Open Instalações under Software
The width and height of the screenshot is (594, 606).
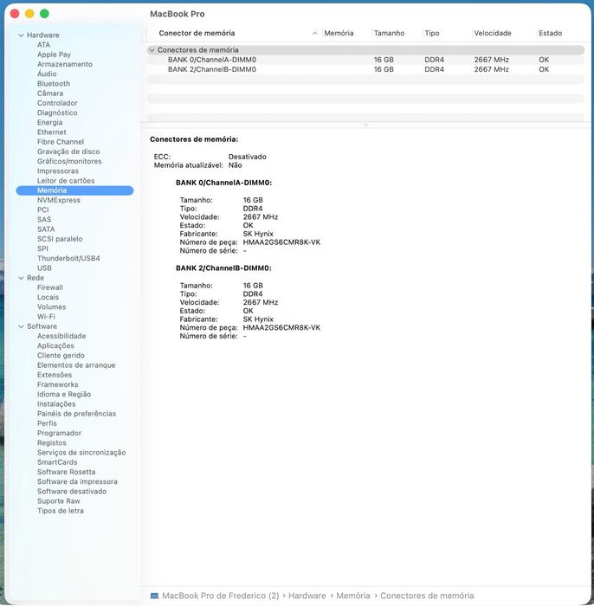pyautogui.click(x=56, y=404)
